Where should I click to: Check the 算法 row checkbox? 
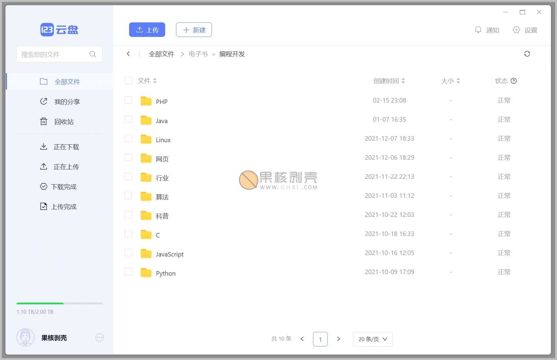pyautogui.click(x=128, y=195)
